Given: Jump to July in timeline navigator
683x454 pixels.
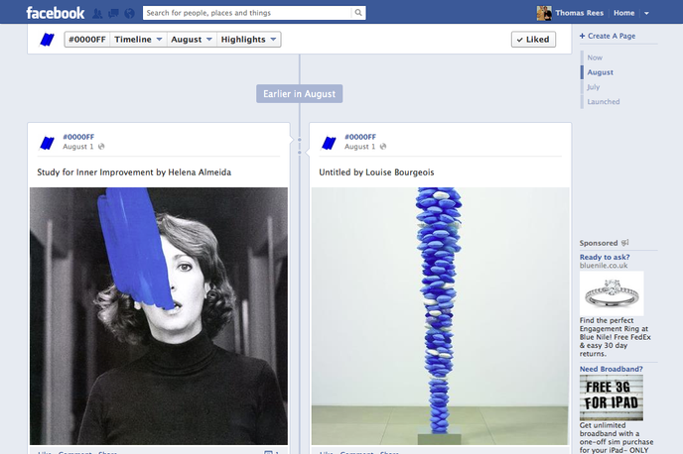Looking at the screenshot, I should [594, 87].
